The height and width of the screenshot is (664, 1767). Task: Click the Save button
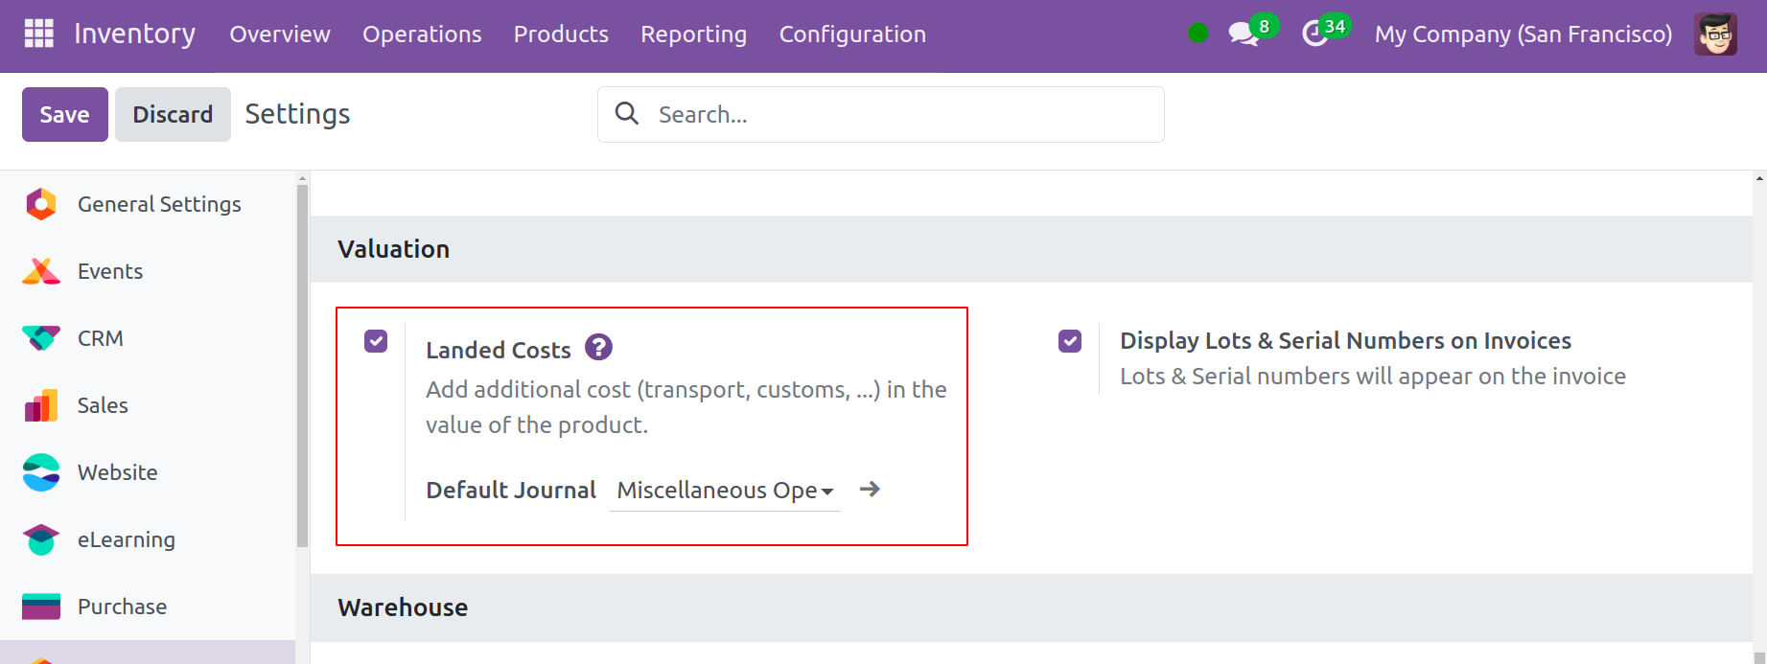pos(64,115)
